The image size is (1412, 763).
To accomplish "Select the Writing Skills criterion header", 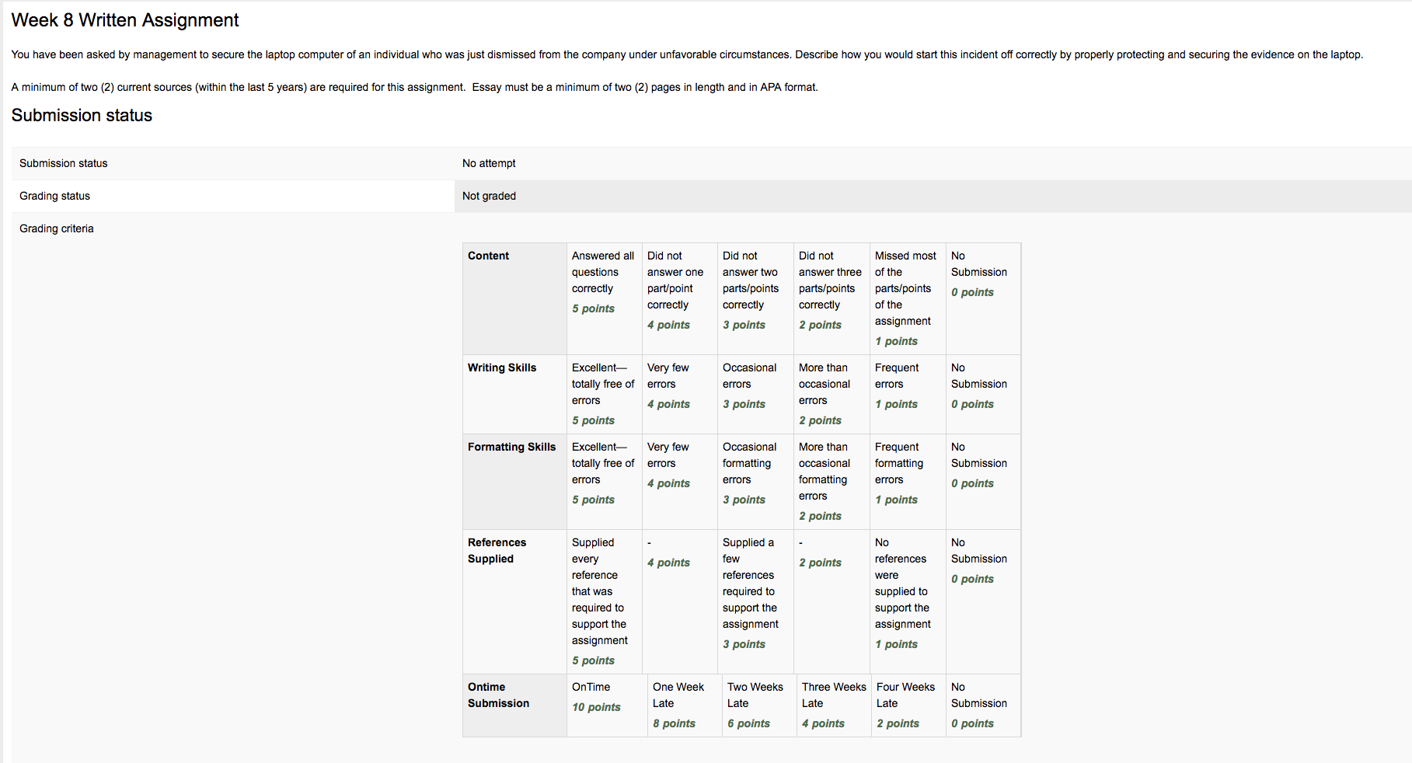I will tap(514, 395).
